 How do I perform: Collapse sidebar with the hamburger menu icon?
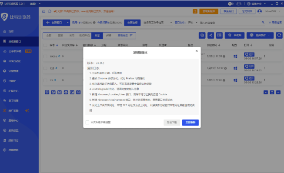tap(43, 11)
